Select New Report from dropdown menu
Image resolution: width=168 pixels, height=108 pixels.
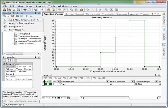[x=23, y=30]
